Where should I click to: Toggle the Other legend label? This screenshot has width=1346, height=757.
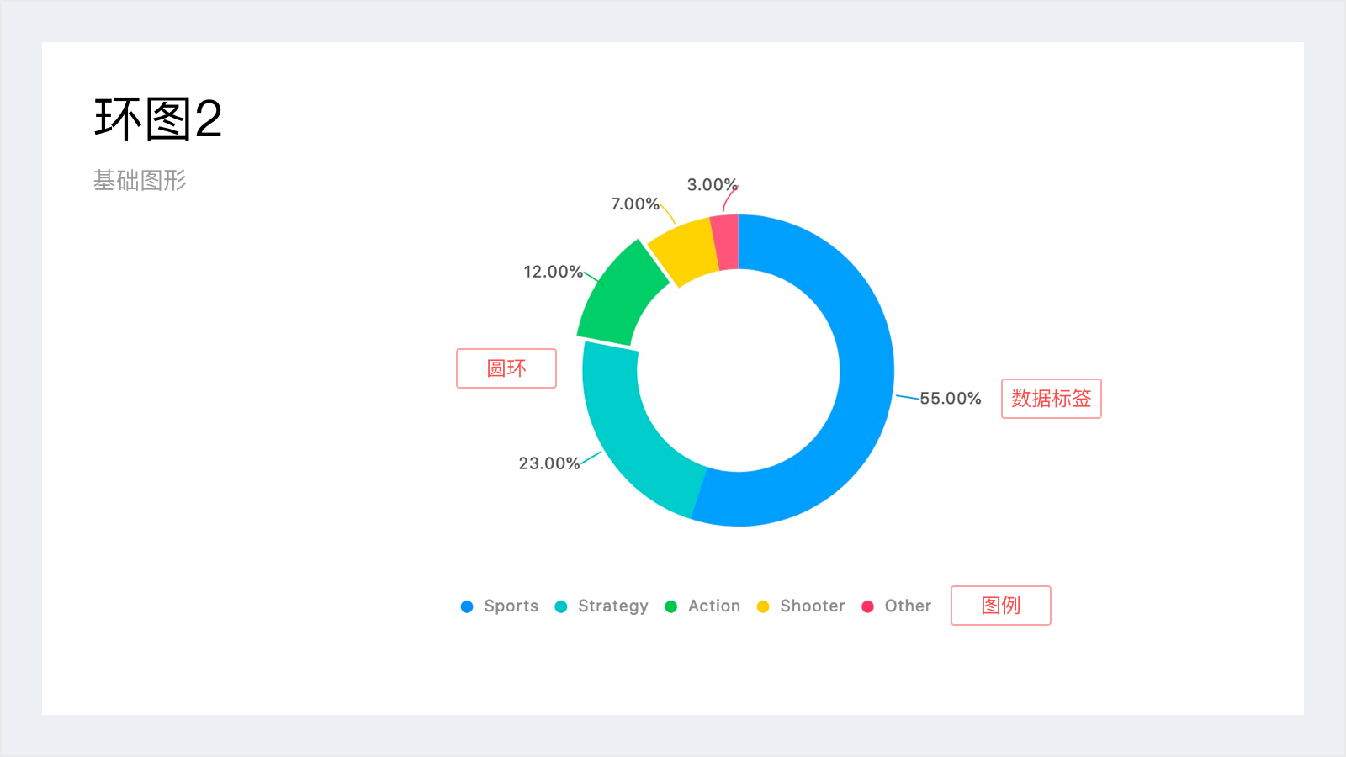(x=908, y=606)
